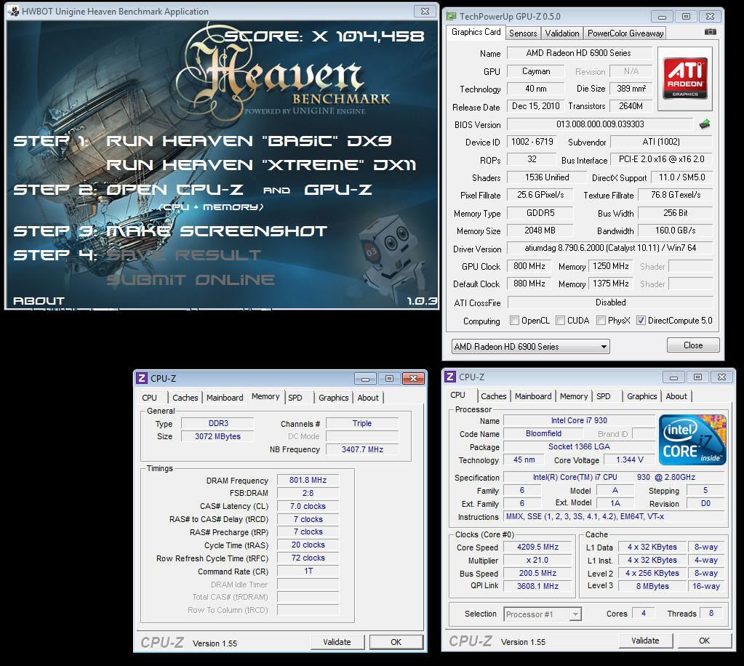Click the GPU-Z screenshot camera icon
Image resolution: width=744 pixels, height=666 pixels.
[x=710, y=32]
